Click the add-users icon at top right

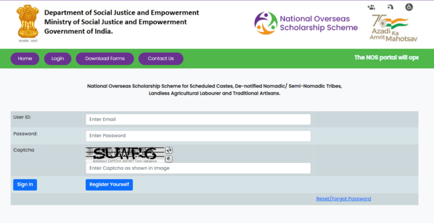371,7
